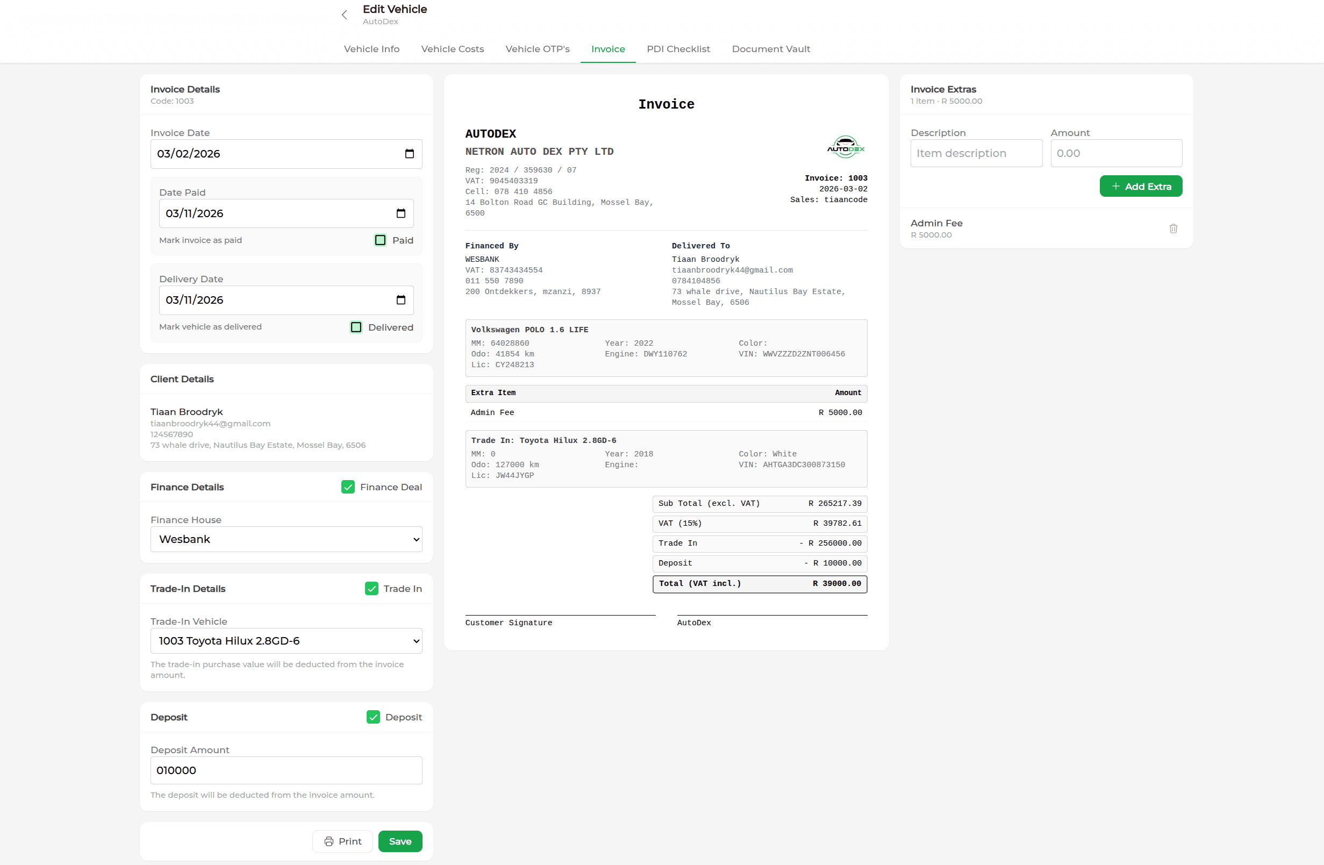Open the calendar picker for Date Paid
1324x865 pixels.
pyautogui.click(x=402, y=213)
